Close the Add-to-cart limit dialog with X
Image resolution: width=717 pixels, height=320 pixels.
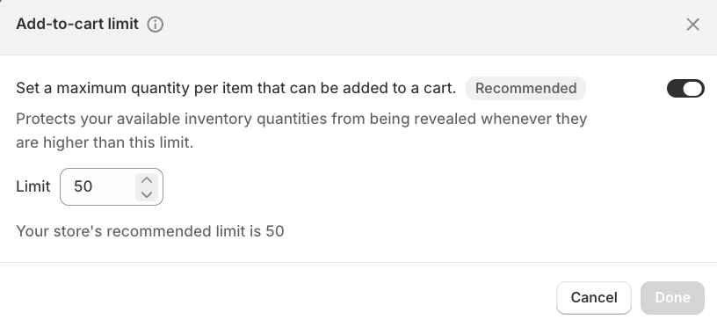tap(692, 25)
